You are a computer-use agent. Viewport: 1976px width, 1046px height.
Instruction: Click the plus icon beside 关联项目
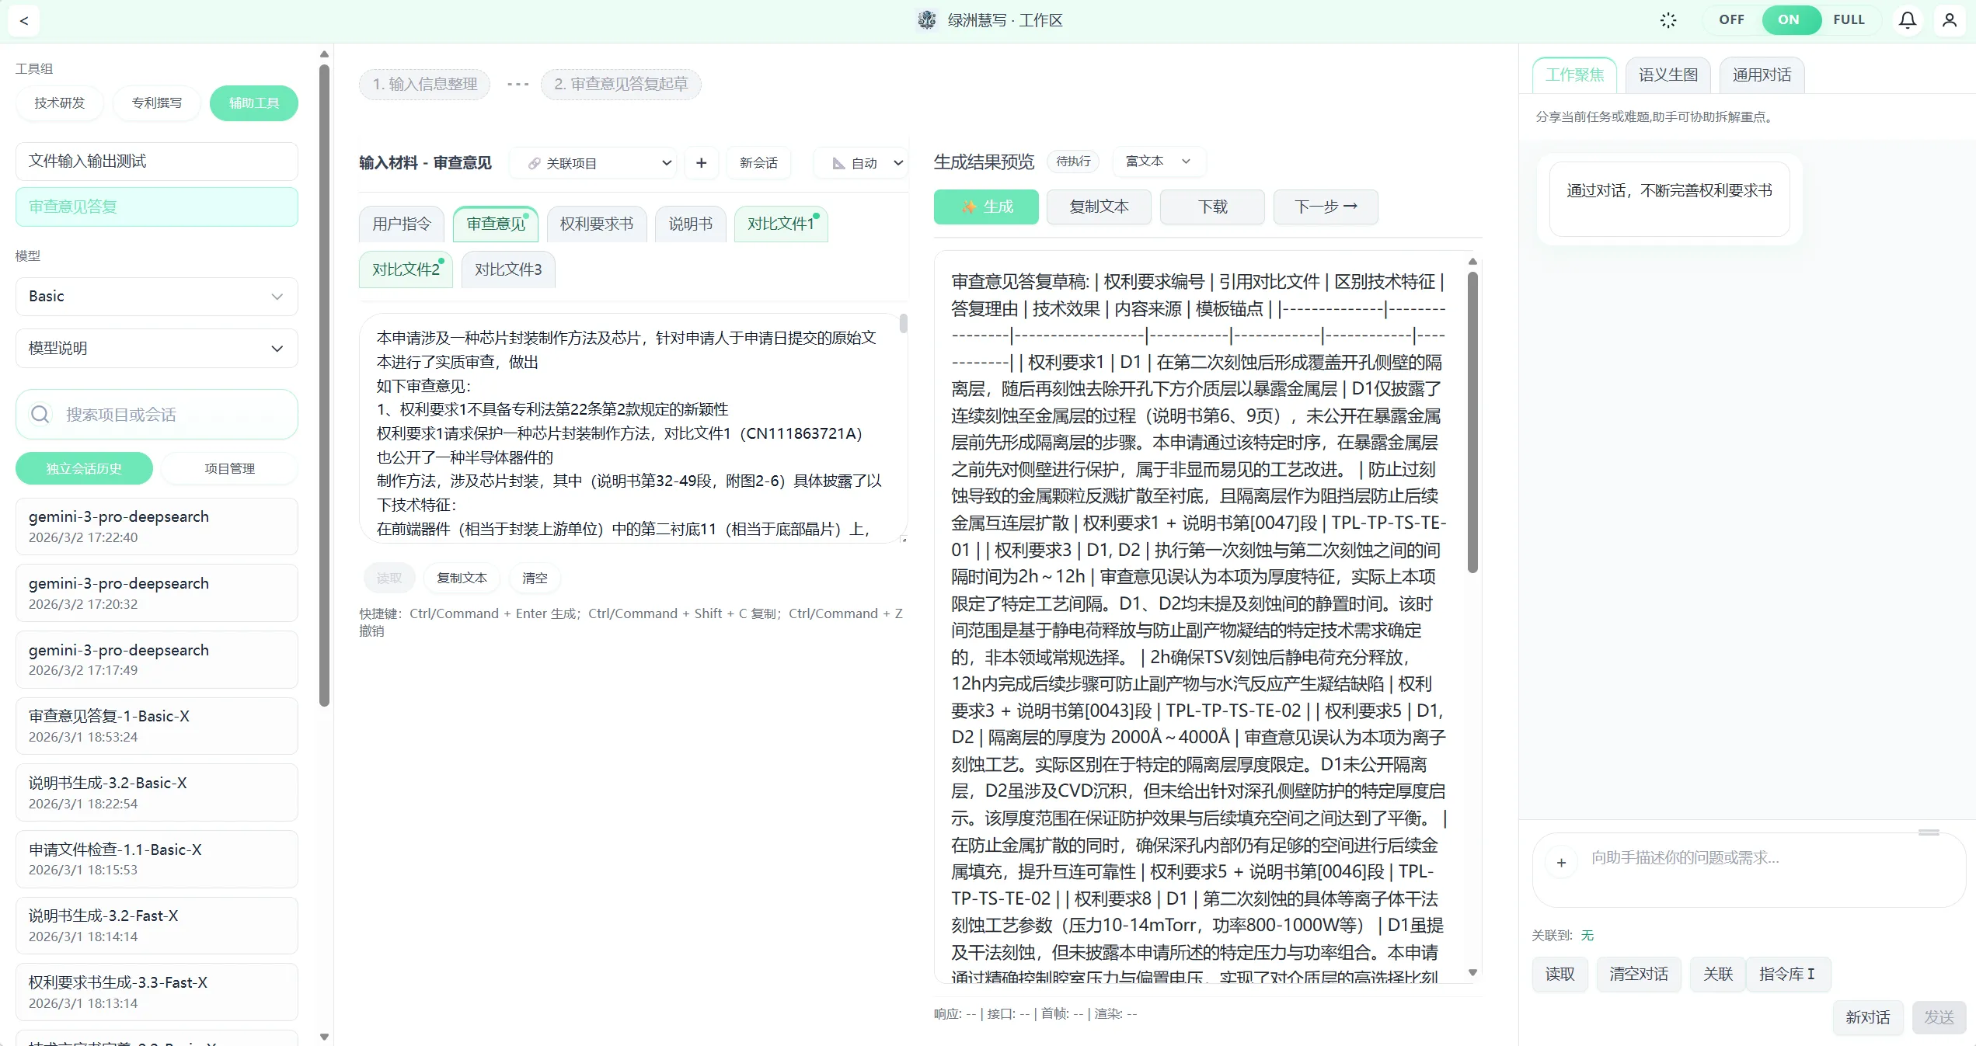[x=701, y=163]
